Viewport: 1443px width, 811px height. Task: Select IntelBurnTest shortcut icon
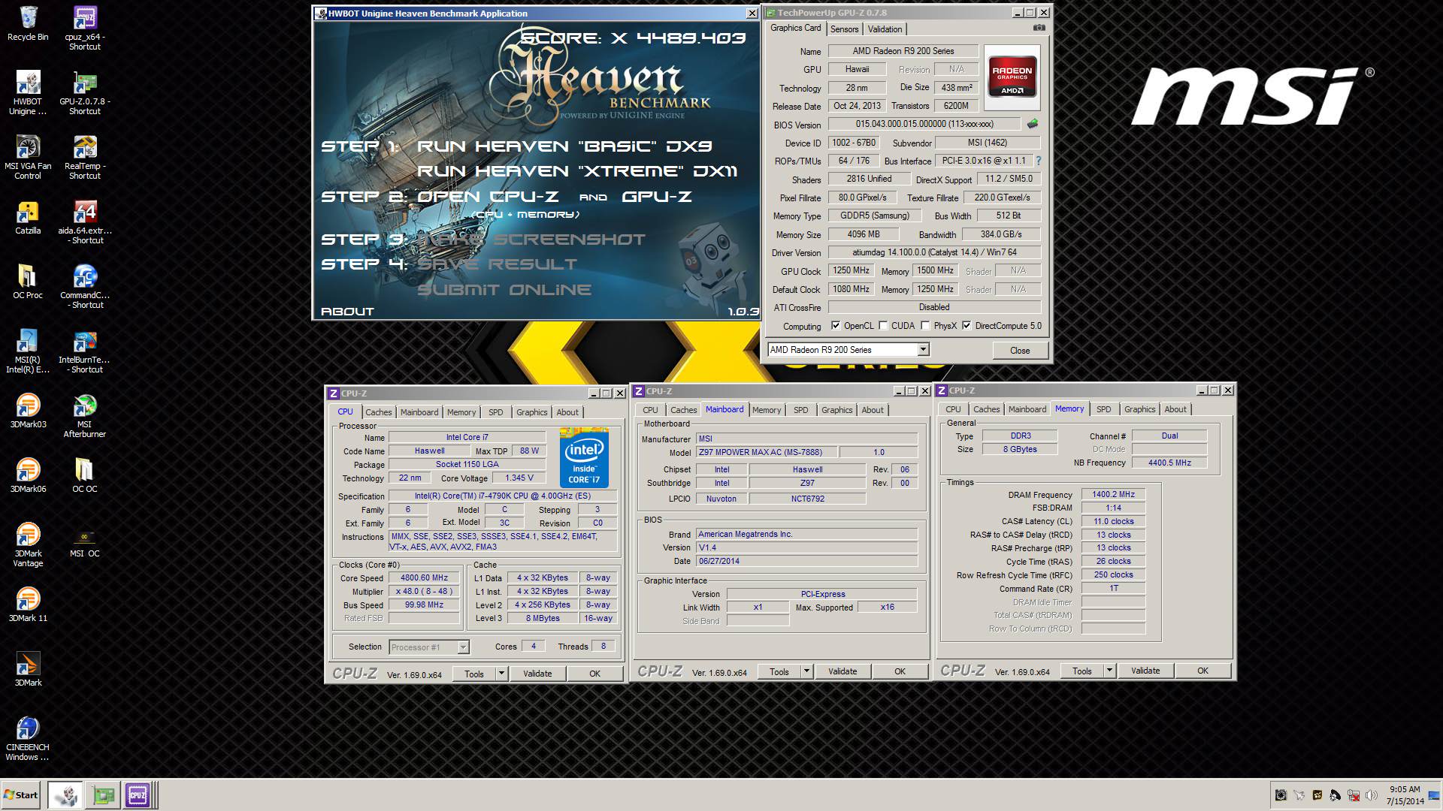point(84,351)
